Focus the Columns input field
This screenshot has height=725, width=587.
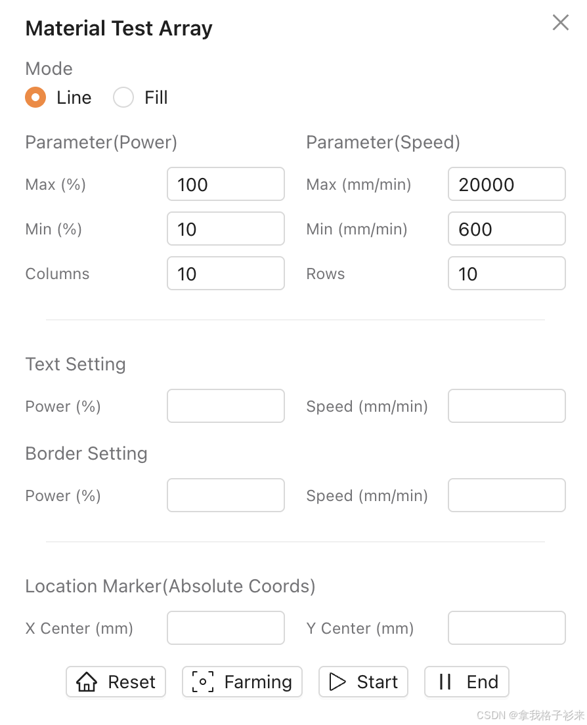click(x=225, y=273)
